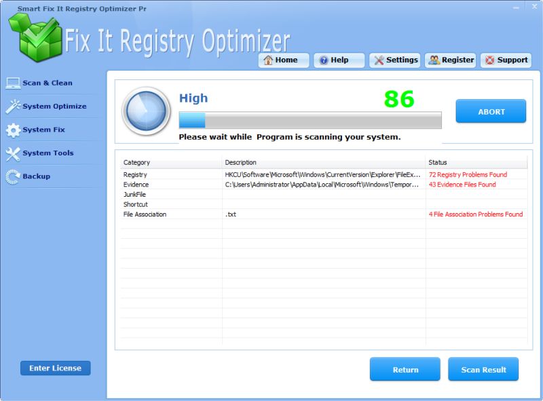The image size is (543, 401).
Task: Click the System Tools wrench icon
Action: [x=13, y=153]
